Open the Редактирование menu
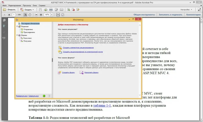The image size is (203, 122). [14, 5]
